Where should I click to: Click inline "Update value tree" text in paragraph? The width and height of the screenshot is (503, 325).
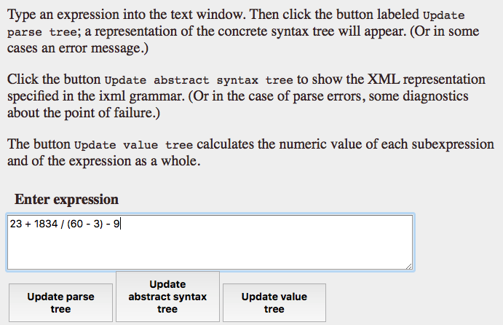[133, 145]
